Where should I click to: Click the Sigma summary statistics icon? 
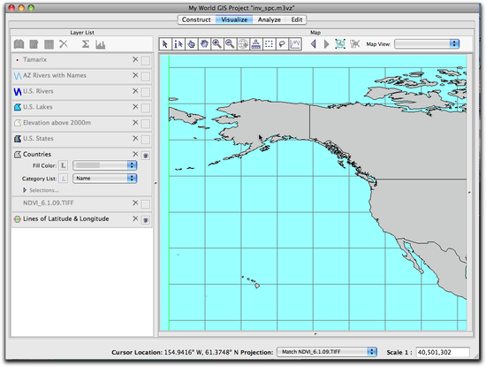(x=85, y=44)
